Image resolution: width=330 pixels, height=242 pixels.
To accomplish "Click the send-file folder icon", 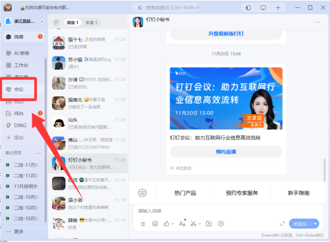I will tap(209, 224).
